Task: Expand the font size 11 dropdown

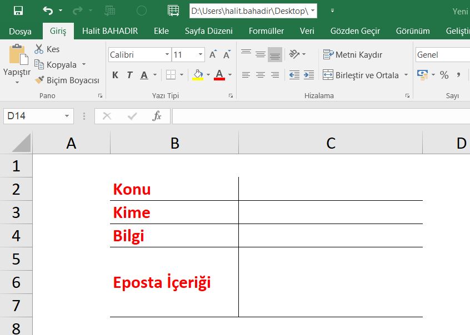Action: (x=201, y=54)
